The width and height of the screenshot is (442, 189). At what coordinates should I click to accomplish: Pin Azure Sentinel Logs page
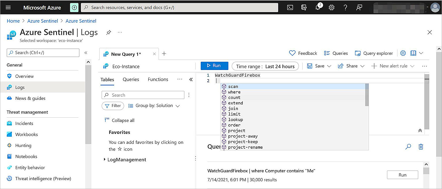[108, 33]
